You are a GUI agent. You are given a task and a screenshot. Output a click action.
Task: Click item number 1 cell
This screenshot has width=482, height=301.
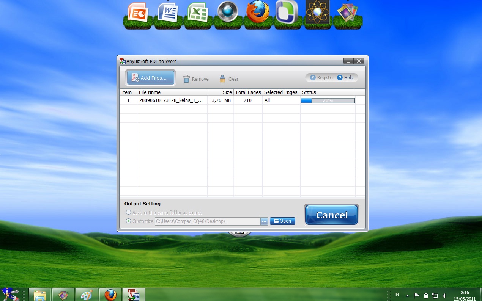[128, 100]
